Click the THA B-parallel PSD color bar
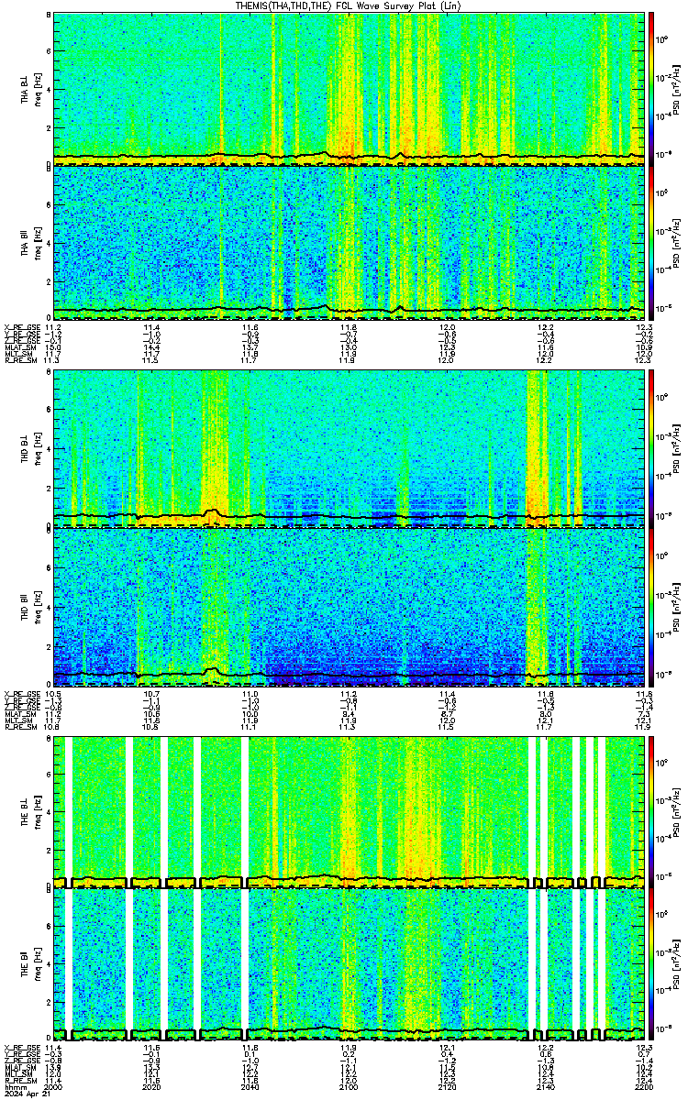688x1100 pixels. [x=652, y=243]
